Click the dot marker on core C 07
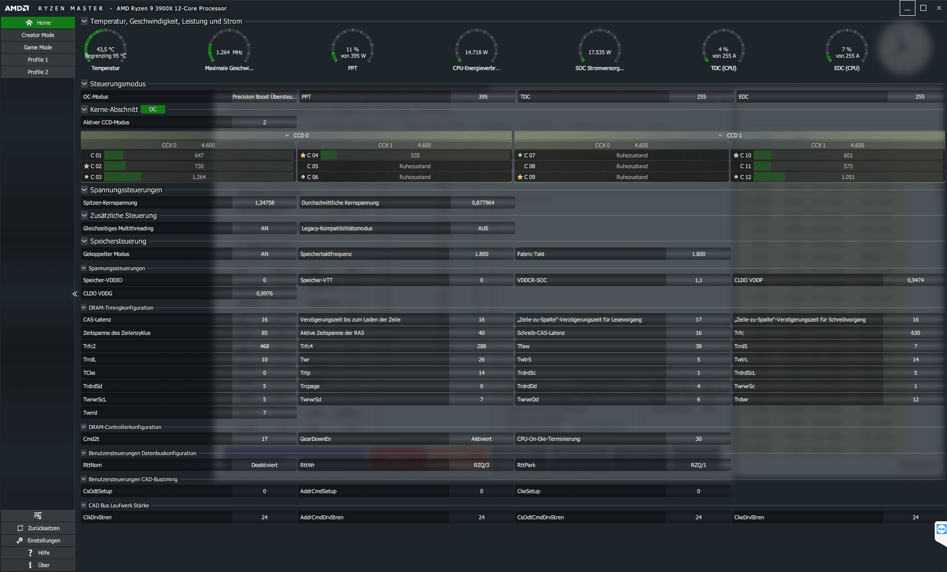Viewport: 947px width, 572px height. (520, 155)
